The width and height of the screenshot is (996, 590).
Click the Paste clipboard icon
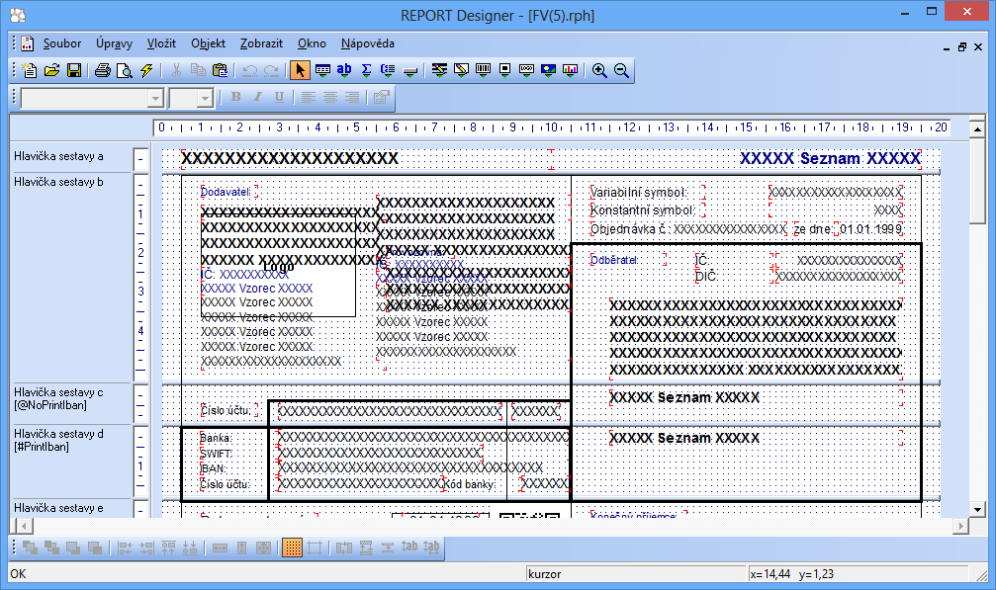click(220, 70)
